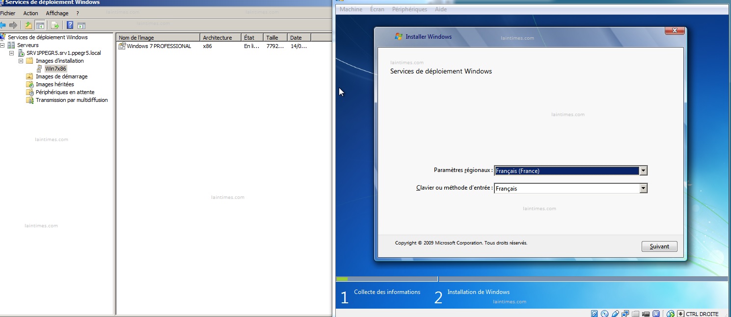Click VirtualBox hard disk activity status icon
731x317 pixels.
595,314
